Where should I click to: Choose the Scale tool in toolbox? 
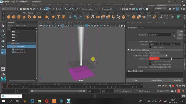pyautogui.click(x=3, y=52)
